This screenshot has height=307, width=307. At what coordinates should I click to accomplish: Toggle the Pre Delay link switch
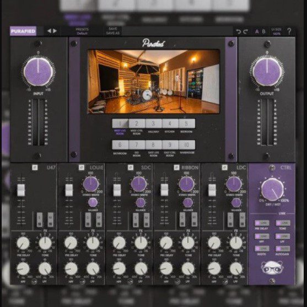coord(262,223)
